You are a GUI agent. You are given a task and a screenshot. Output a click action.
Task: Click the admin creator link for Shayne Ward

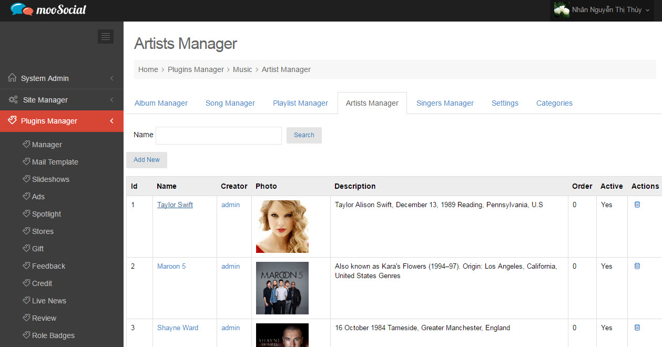pyautogui.click(x=230, y=328)
